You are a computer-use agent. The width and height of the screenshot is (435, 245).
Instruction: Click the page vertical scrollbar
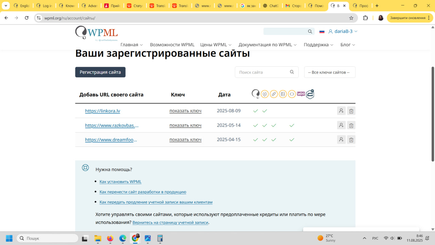433,114
